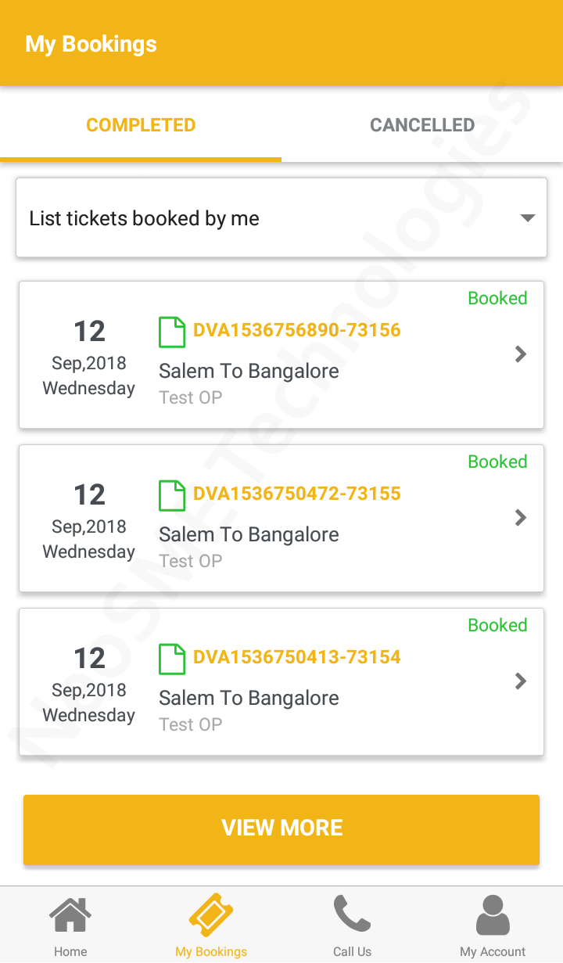563x963 pixels.
Task: Switch to the Cancelled tab
Action: coord(422,125)
